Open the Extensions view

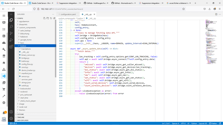(x=11, y=47)
